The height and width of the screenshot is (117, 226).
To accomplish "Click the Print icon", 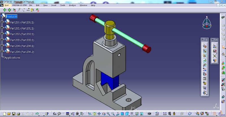I will (x=18, y=114).
